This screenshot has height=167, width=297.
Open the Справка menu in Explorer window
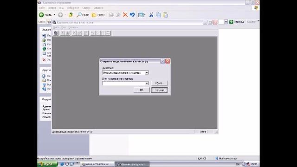pos(98,8)
